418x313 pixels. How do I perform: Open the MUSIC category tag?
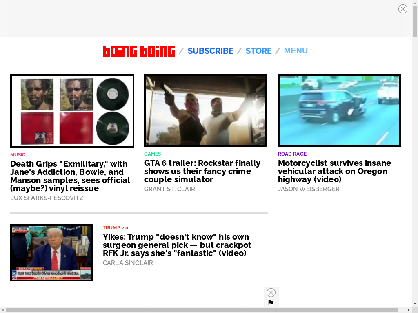coord(18,154)
